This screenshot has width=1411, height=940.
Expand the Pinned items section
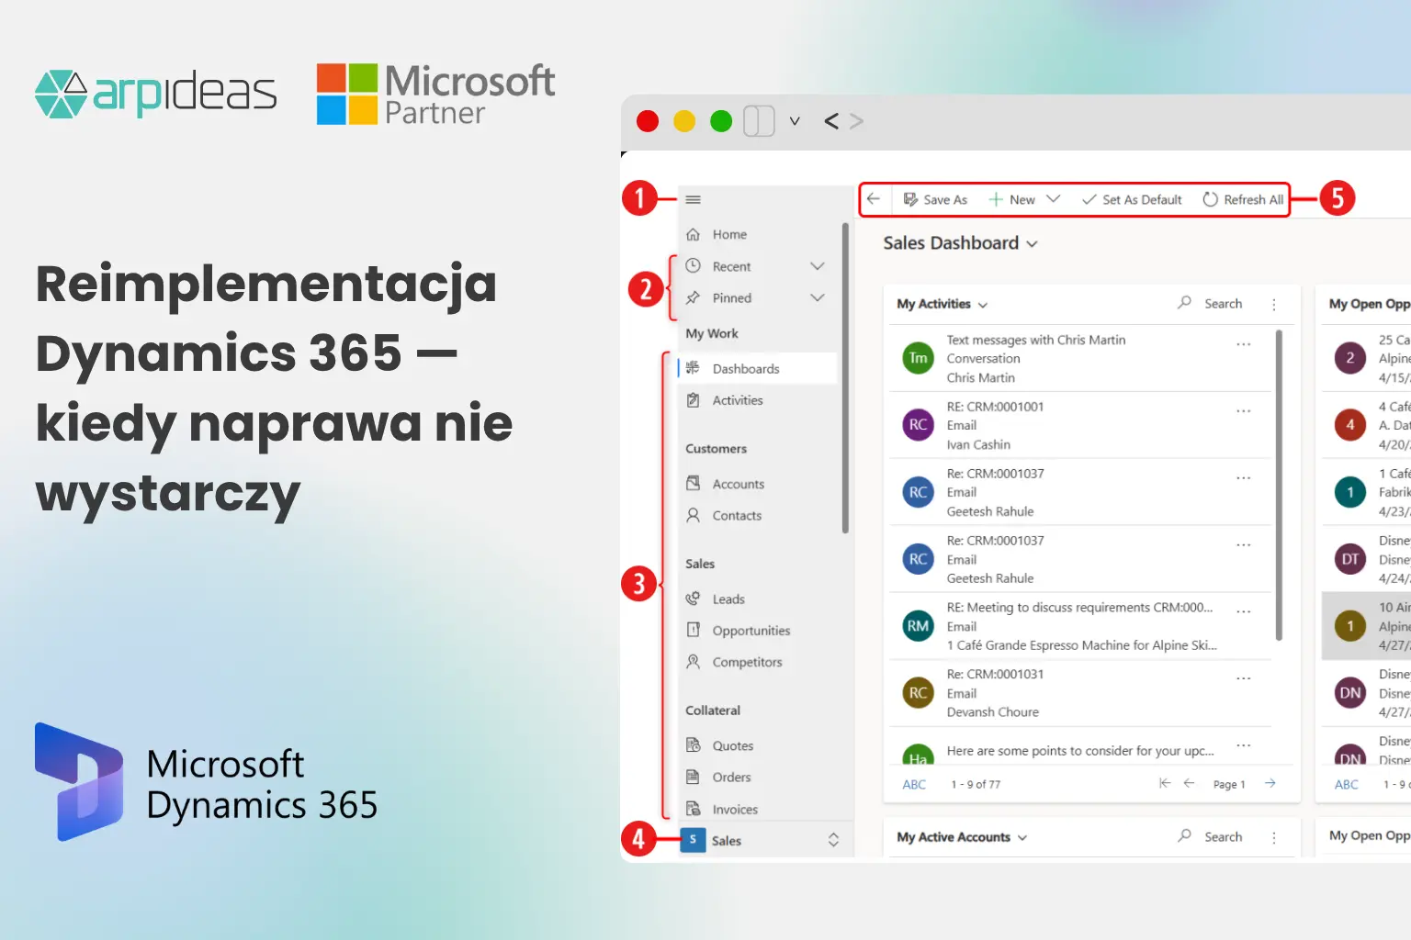(x=817, y=297)
